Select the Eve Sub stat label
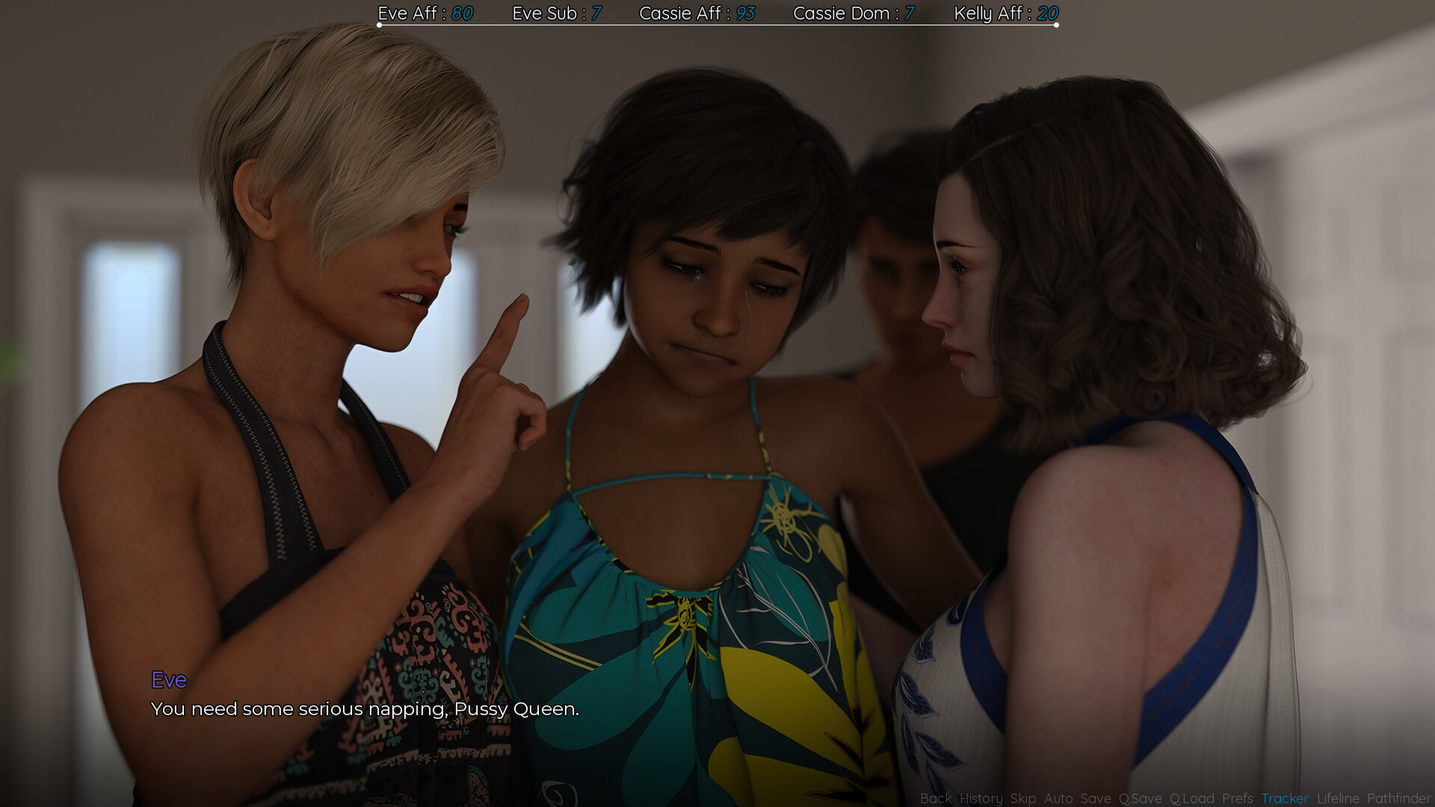This screenshot has height=807, width=1435. coord(546,13)
